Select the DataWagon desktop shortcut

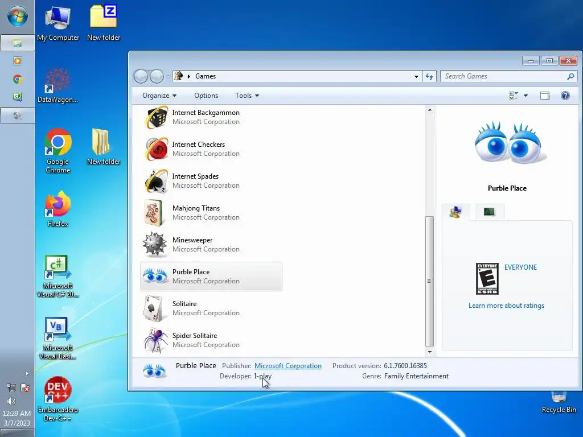[58, 85]
